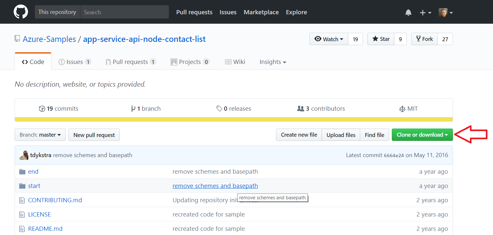The width and height of the screenshot is (493, 235).
Task: View the 19 watchers count
Action: 355,39
